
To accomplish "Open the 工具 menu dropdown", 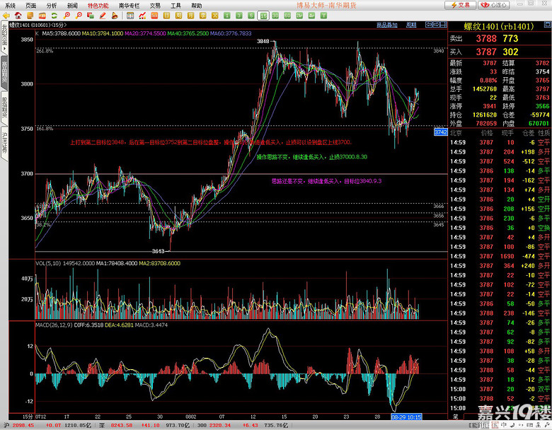I will point(175,5).
